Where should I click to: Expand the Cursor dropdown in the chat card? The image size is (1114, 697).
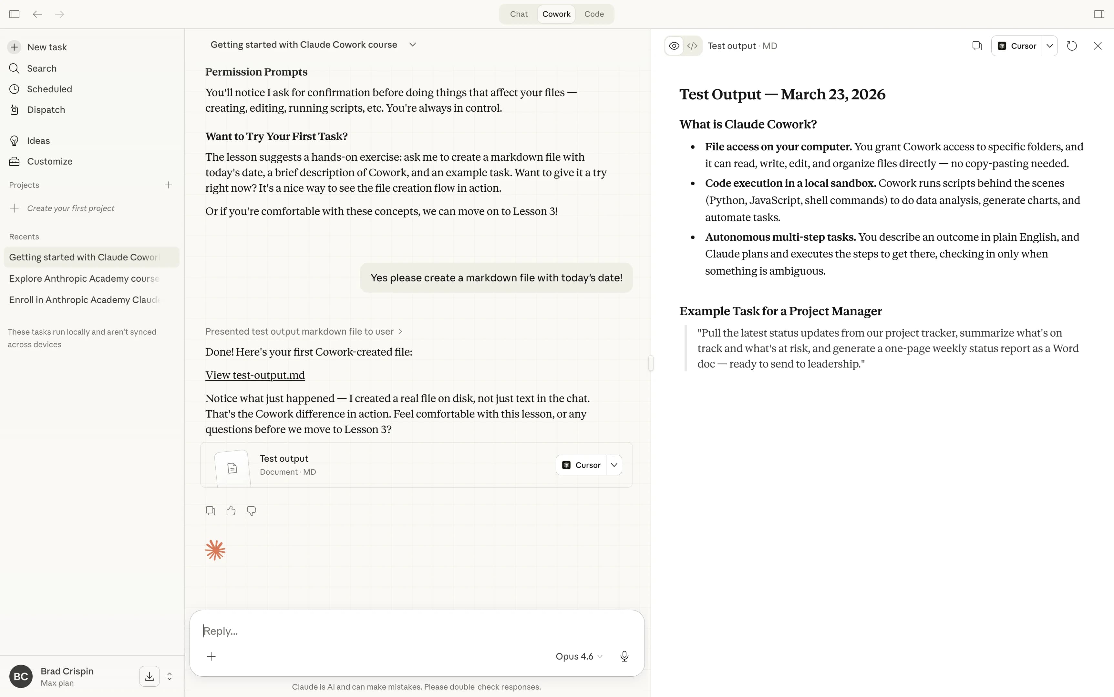[x=614, y=465]
